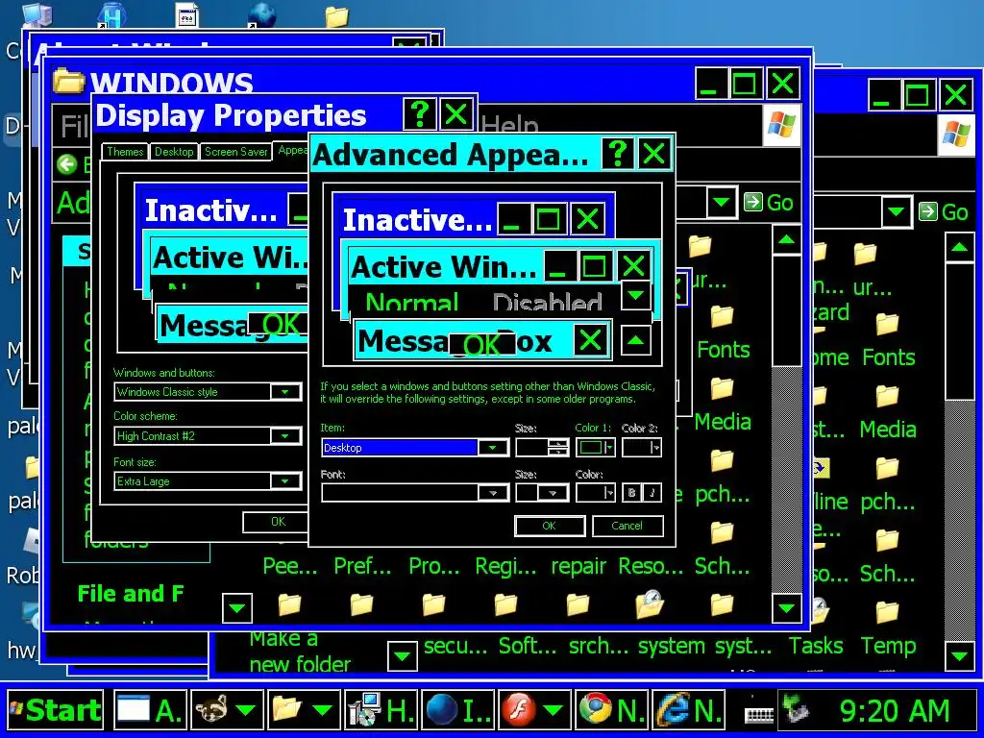Expand the Color scheme High Contrast #2 dropdown
The height and width of the screenshot is (738, 984).
284,435
